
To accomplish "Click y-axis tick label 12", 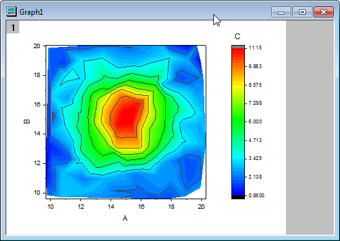I will 37,163.
